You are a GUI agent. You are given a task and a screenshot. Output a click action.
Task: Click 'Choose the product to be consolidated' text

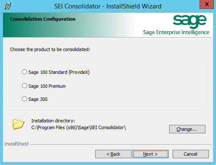pyautogui.click(x=50, y=49)
